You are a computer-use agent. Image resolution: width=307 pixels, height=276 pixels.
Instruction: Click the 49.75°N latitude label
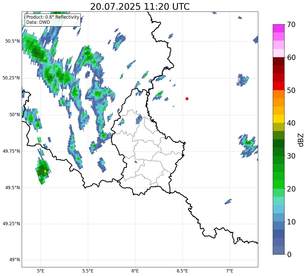click(x=11, y=151)
